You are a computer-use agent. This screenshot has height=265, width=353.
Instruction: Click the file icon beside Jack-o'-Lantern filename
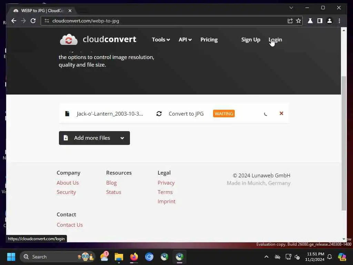tap(67, 114)
